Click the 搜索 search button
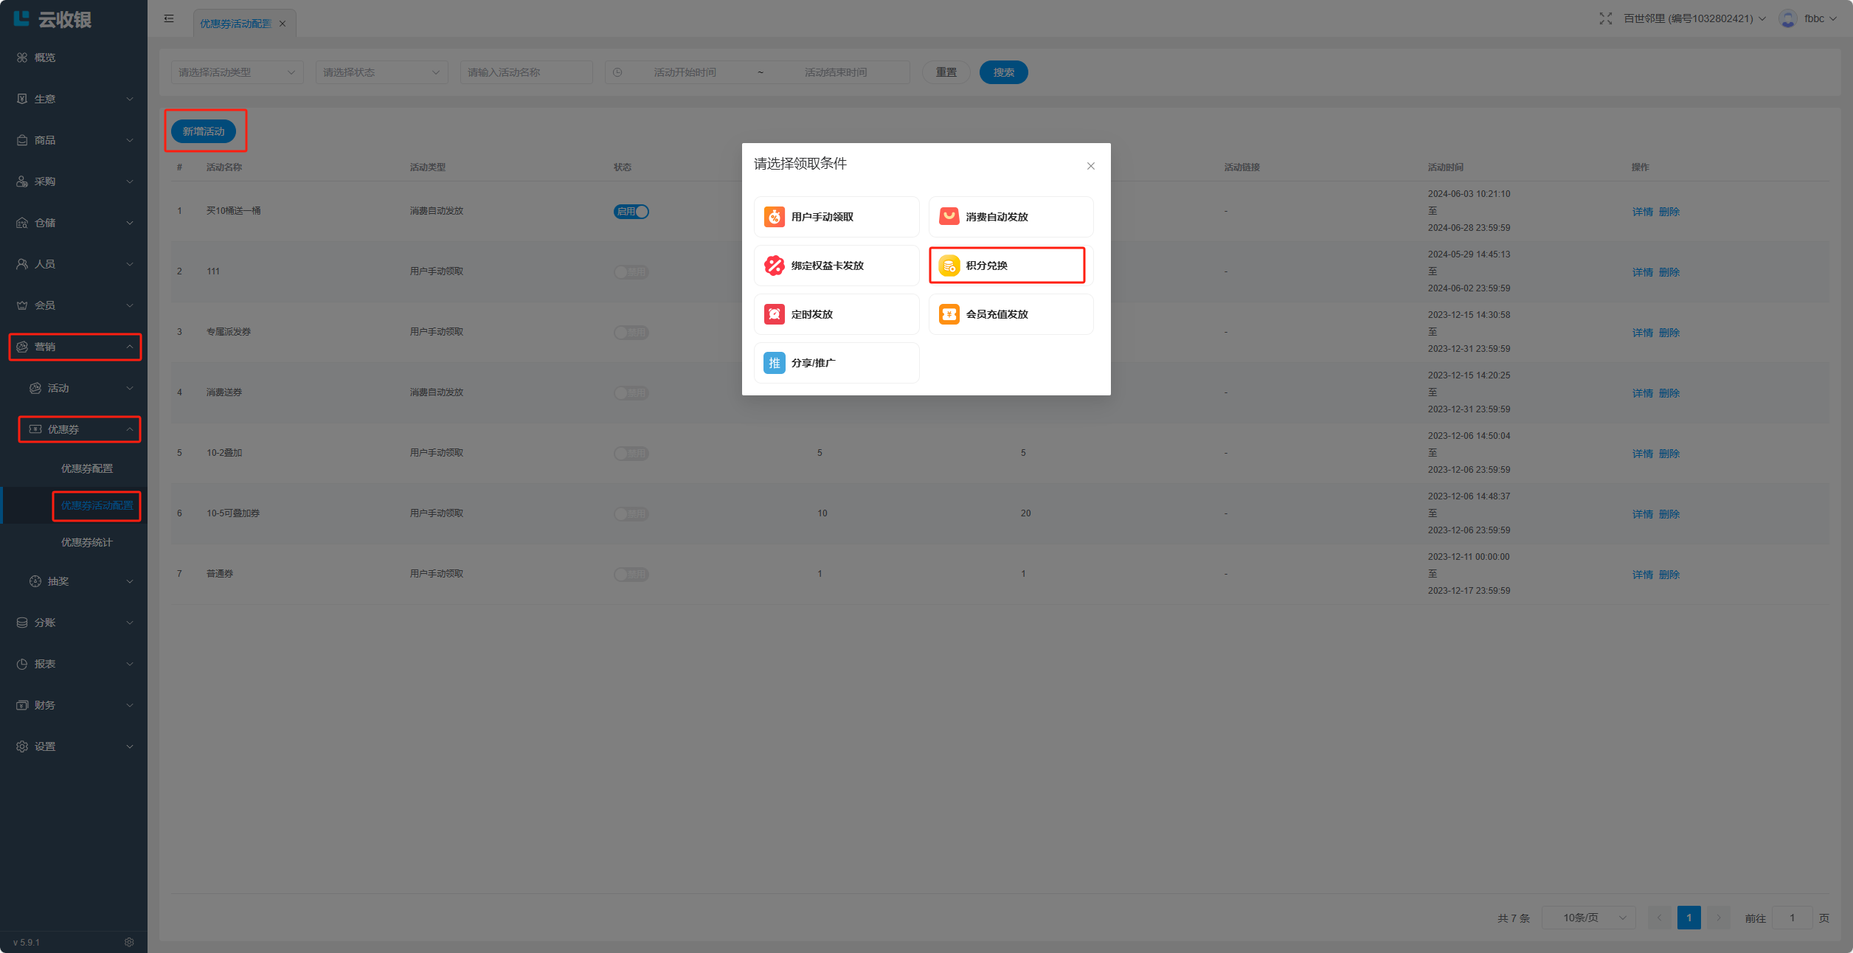 click(x=1003, y=72)
